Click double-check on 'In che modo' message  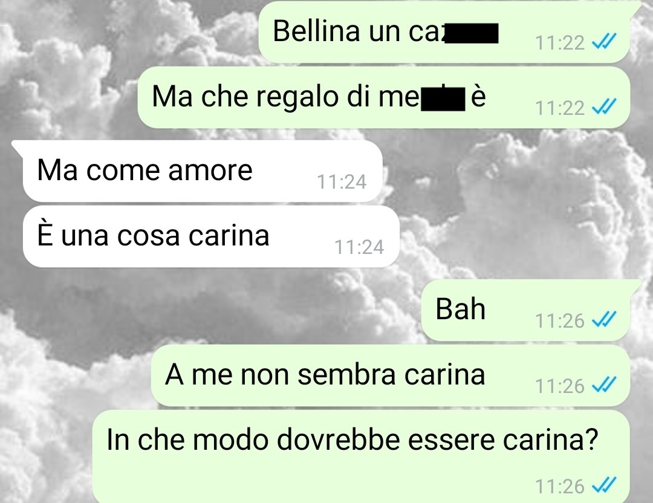[x=604, y=485]
